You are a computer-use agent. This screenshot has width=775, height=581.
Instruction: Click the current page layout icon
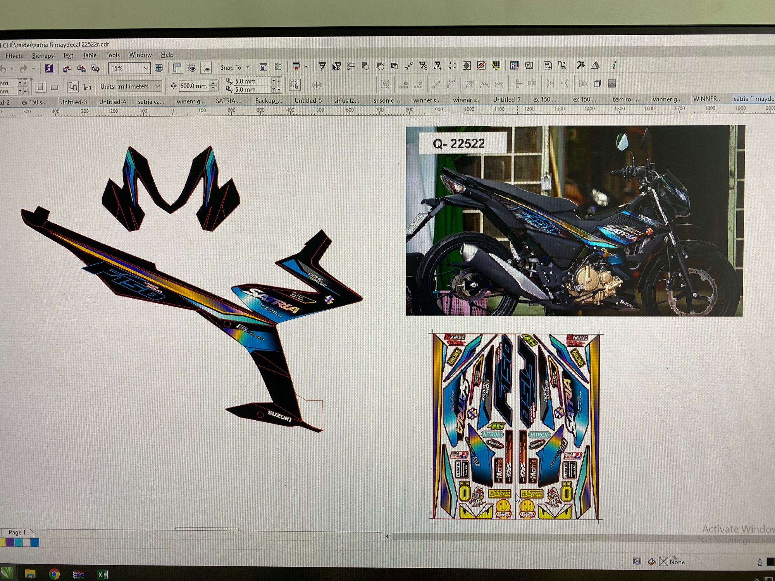coord(87,87)
